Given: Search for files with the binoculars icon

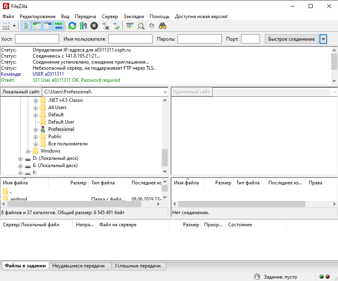Looking at the screenshot, I should [162, 26].
